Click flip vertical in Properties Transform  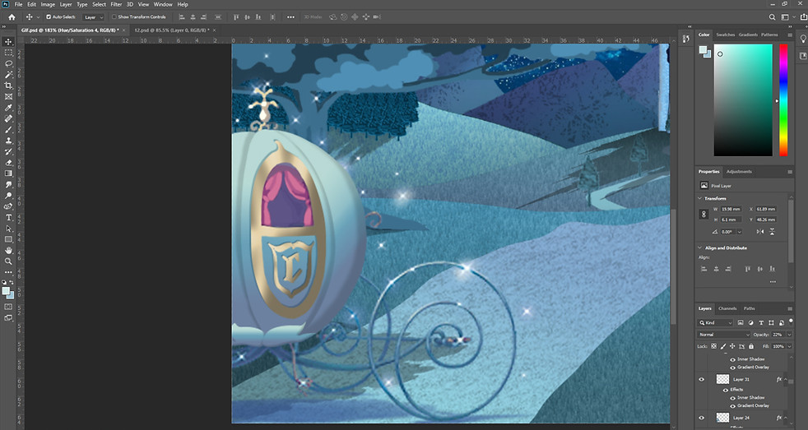pyautogui.click(x=772, y=232)
